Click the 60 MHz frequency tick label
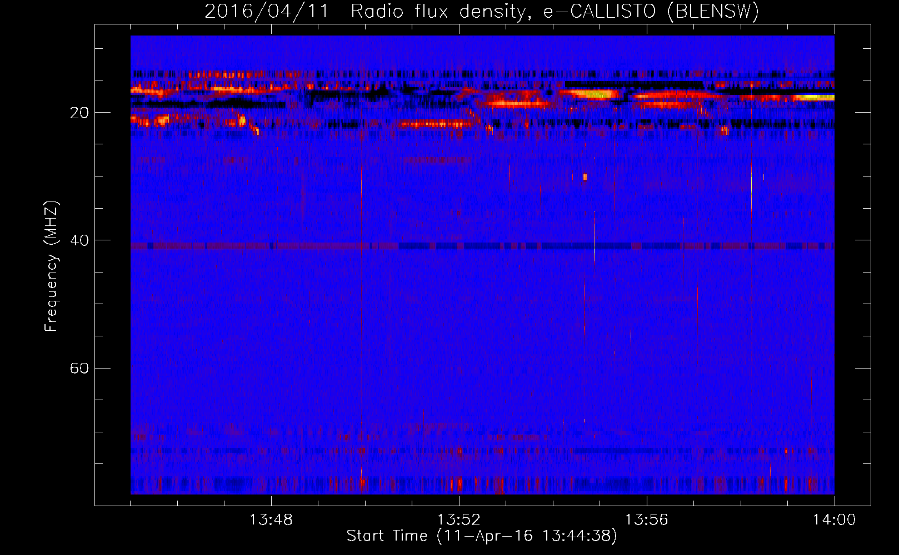Viewport: 899px width, 555px height. pyautogui.click(x=79, y=368)
